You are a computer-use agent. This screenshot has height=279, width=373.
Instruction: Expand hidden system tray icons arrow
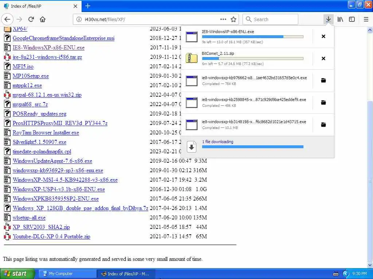coord(346,274)
